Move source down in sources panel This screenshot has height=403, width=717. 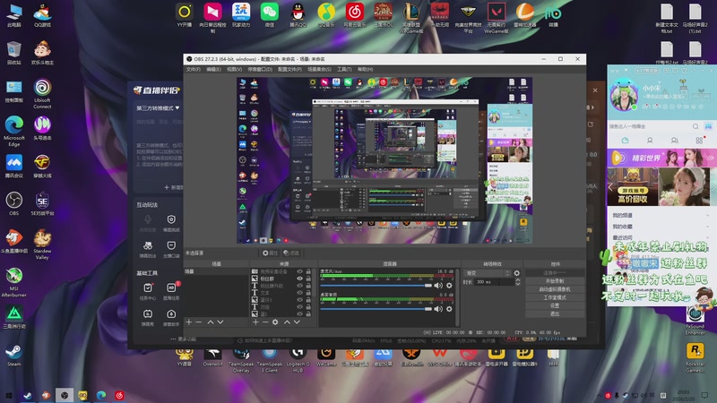(x=298, y=322)
